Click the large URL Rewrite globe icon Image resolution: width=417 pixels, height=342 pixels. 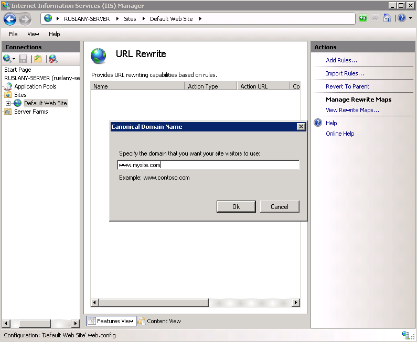click(98, 56)
